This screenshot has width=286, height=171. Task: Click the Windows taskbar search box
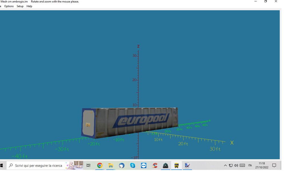[x=45, y=165]
